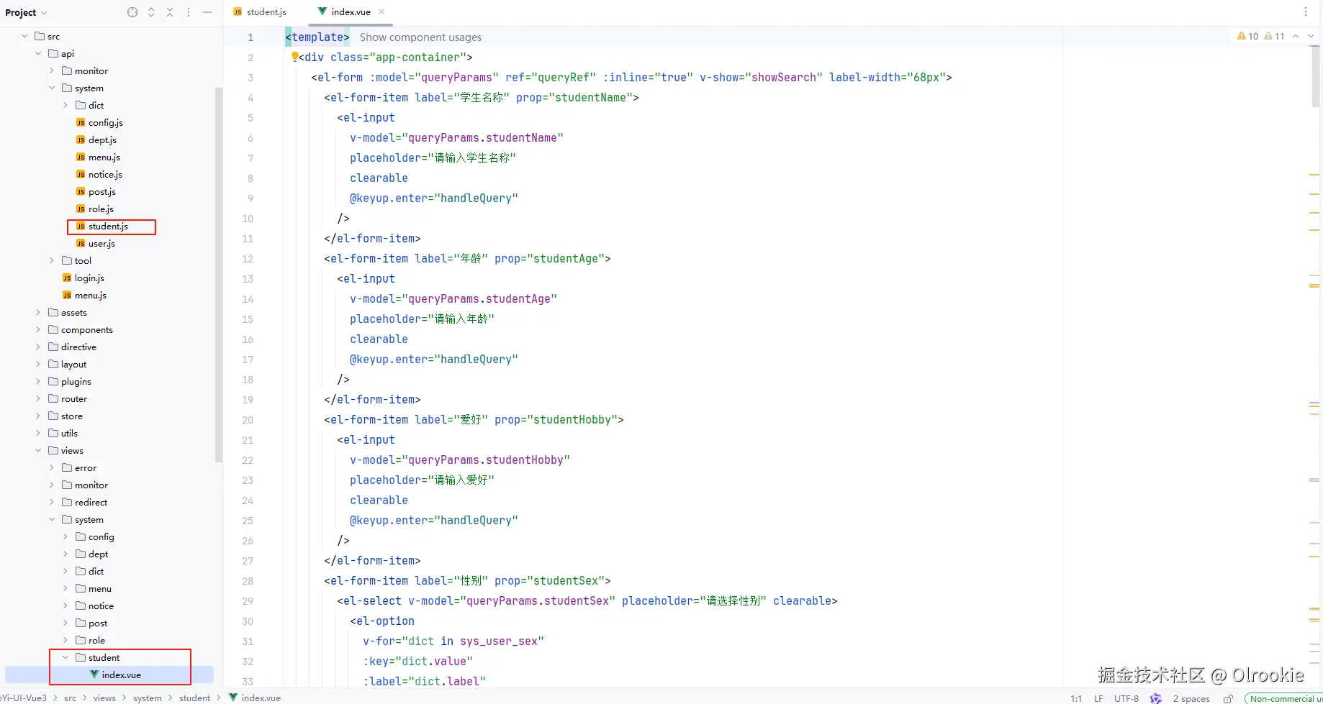1323x704 pixels.
Task: Open user.js in the project tree
Action: pyautogui.click(x=96, y=243)
